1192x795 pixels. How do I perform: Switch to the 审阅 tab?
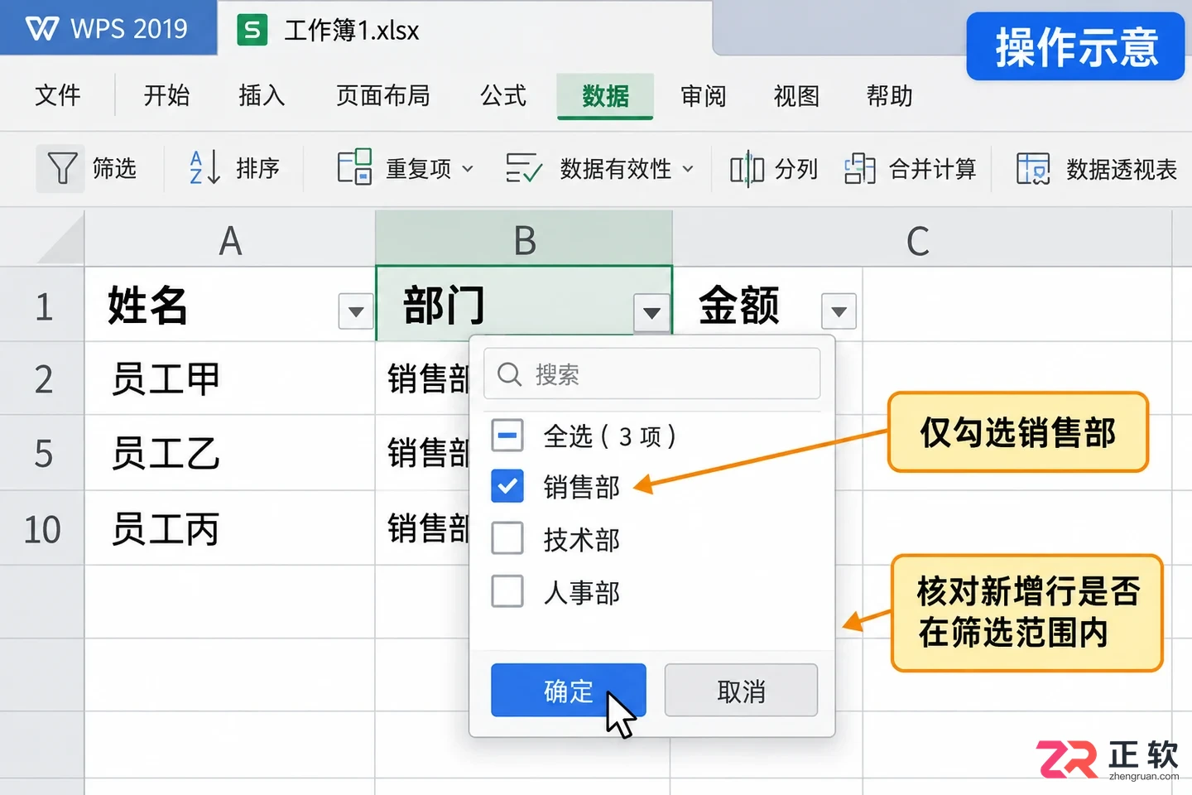coord(704,96)
